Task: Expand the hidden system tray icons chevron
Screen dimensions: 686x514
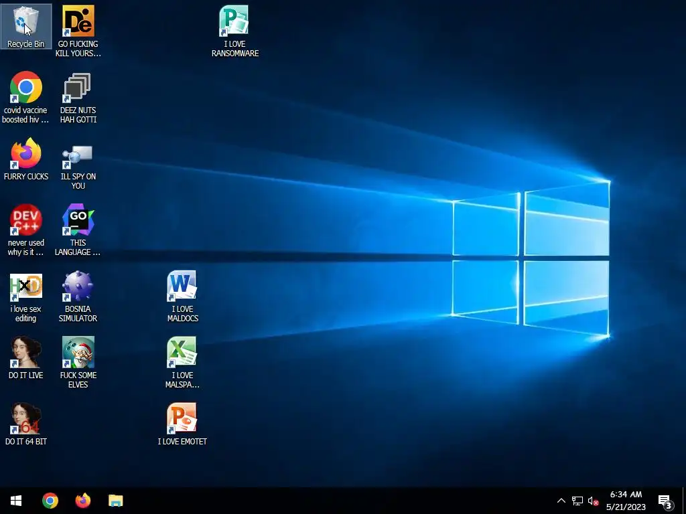Action: pyautogui.click(x=561, y=501)
